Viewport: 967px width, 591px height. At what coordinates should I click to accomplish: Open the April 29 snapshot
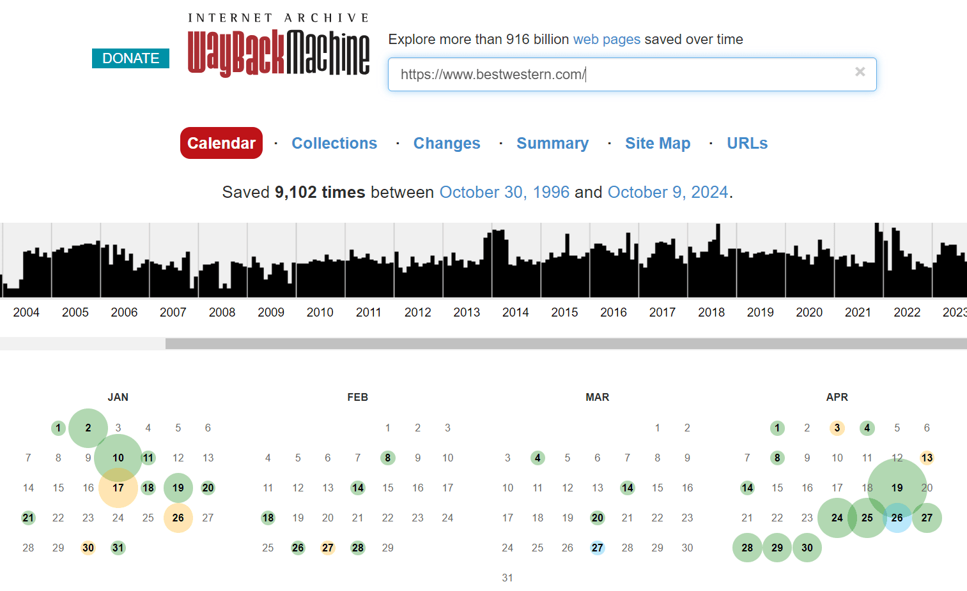point(777,548)
